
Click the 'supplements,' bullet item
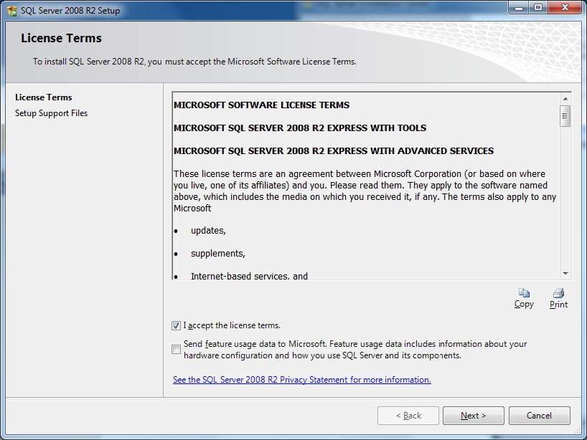point(218,254)
